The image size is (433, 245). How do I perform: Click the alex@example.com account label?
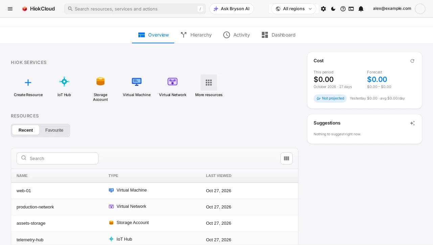tap(392, 8)
